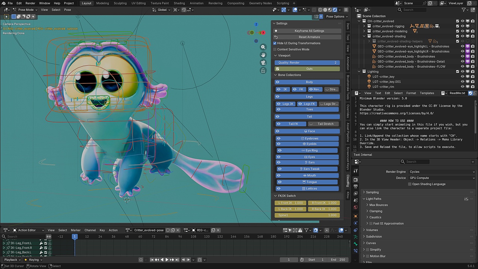478x269 pixels.
Task: Toggle camera view icon in viewport
Action: coord(263,63)
